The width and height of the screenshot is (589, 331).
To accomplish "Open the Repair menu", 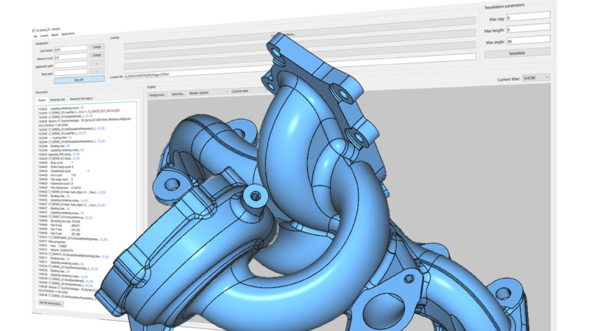I will (54, 35).
